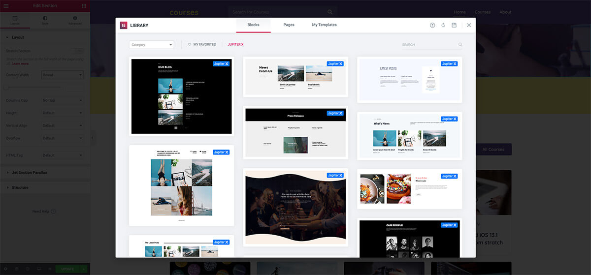Click the Jupiter X badge on the photo collage template
Image resolution: width=591 pixels, height=275 pixels.
222,153
